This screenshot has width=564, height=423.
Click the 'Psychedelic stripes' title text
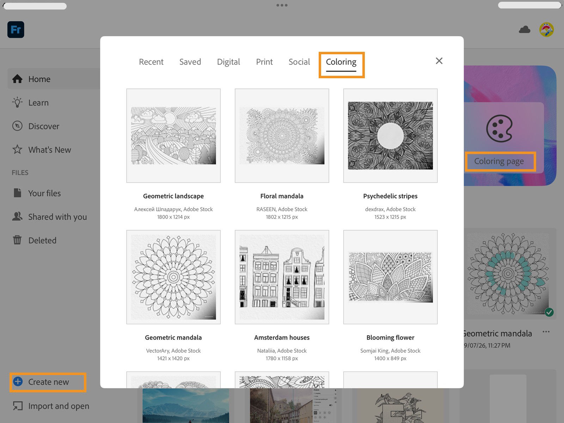pos(390,196)
